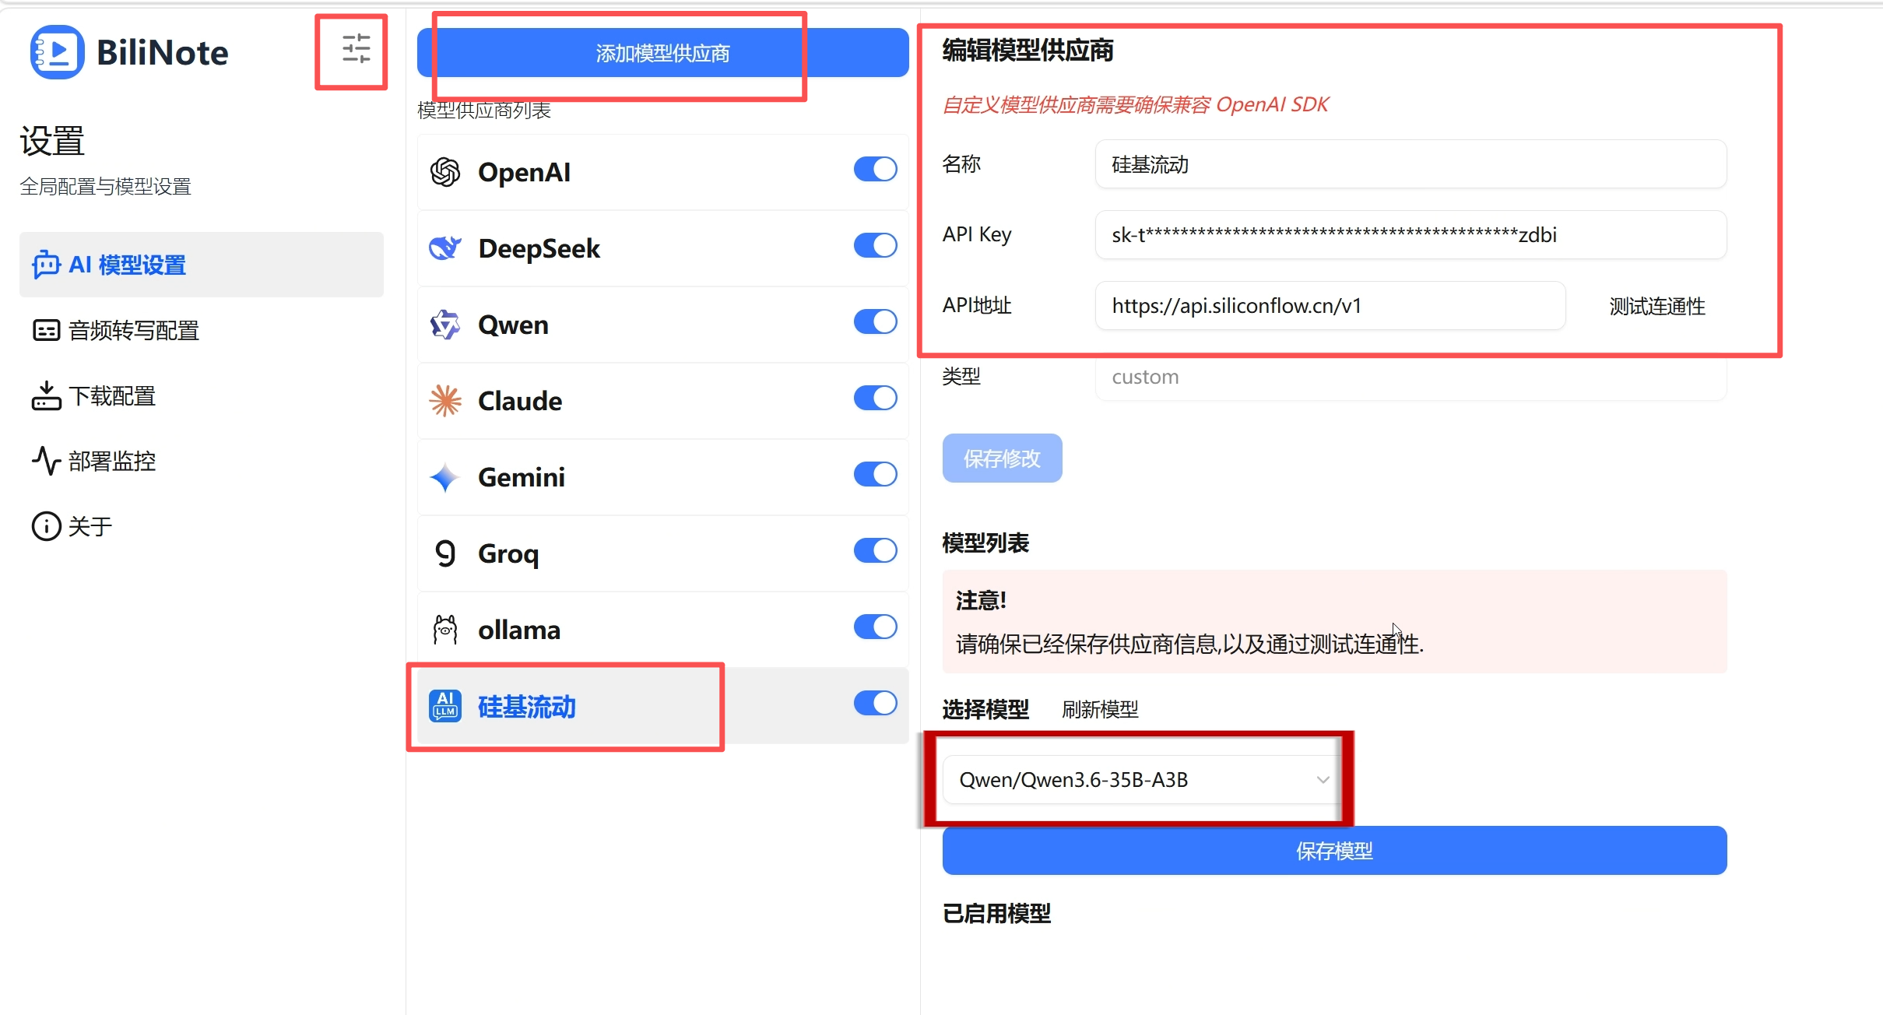Focus the API Key input field
Screen dimensions: 1883x1015
coord(1411,235)
